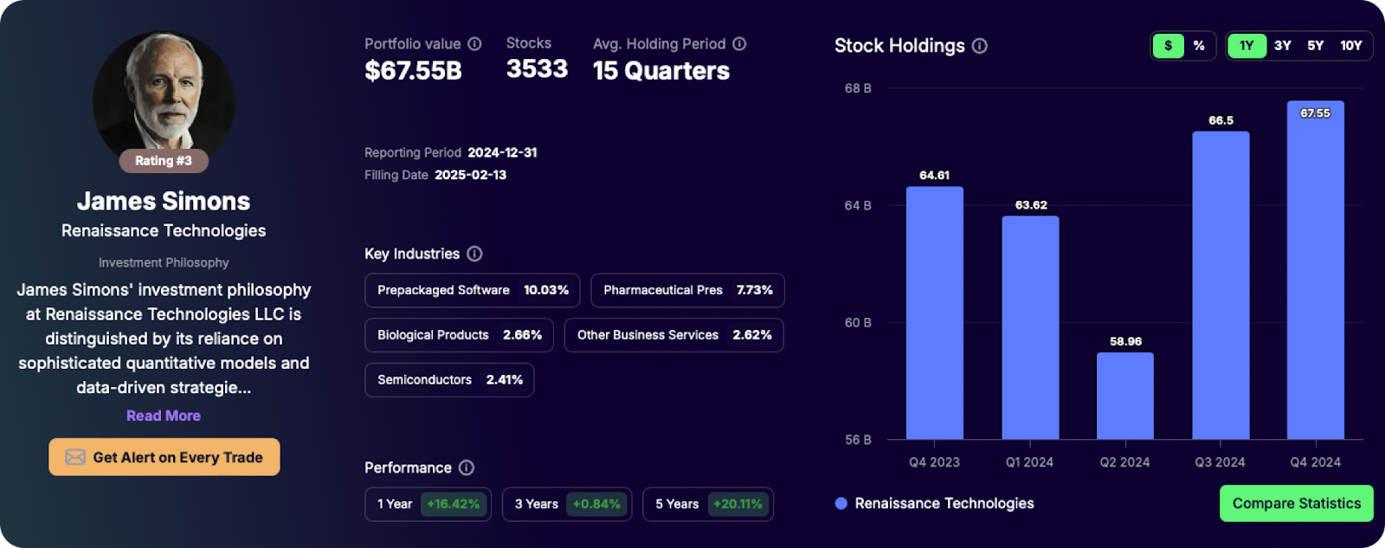This screenshot has width=1385, height=548.
Task: Click the filing date 2025-02-13
Action: tap(471, 175)
